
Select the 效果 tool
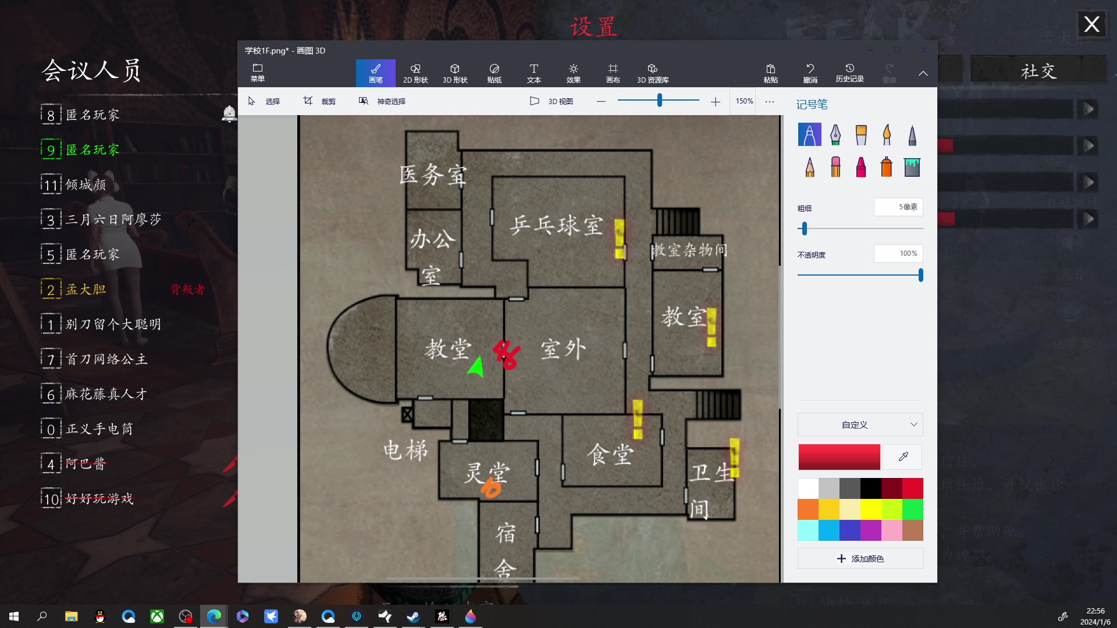click(572, 72)
